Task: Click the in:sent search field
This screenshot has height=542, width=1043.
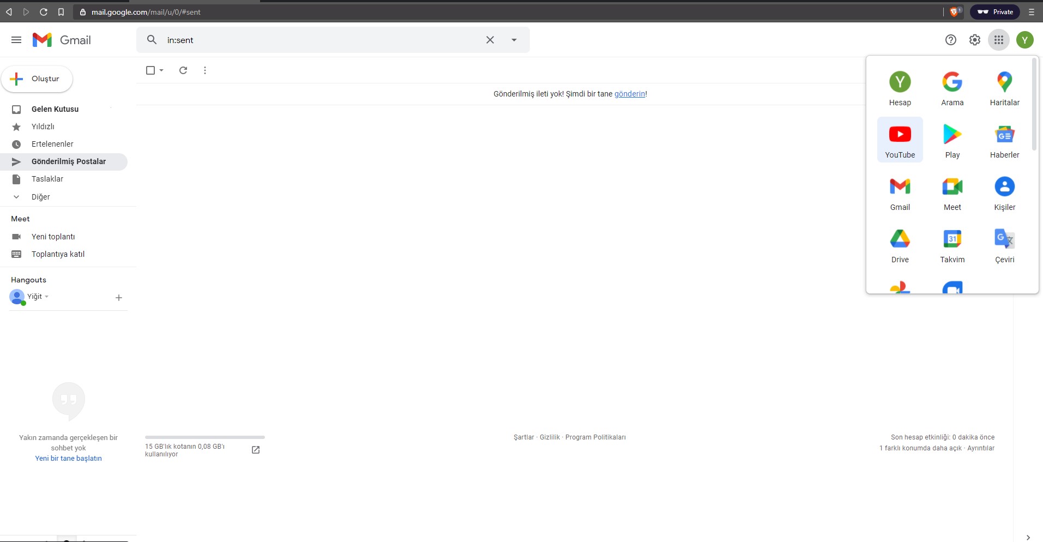Action: [x=322, y=40]
